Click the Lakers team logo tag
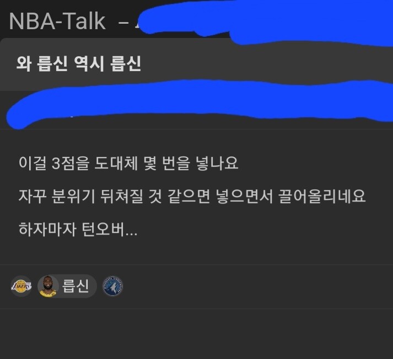The height and width of the screenshot is (359, 393). (21, 286)
